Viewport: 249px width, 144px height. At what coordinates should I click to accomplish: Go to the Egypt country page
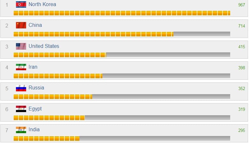35,109
